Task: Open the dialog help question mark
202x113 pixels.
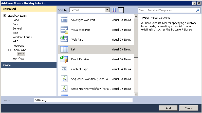Action: (x=194, y=3)
